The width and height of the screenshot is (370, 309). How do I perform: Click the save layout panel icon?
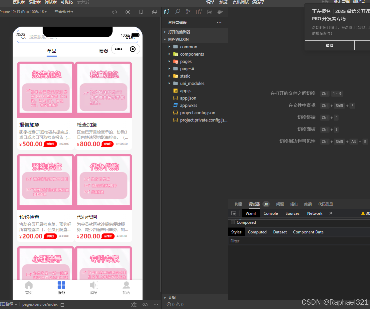click(210, 12)
